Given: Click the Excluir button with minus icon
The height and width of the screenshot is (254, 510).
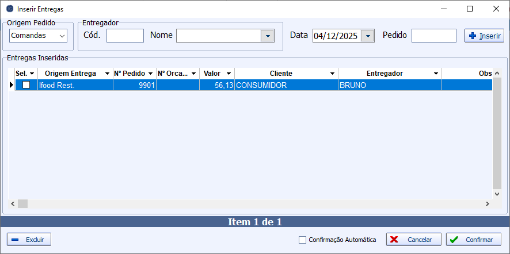Looking at the screenshot, I should click(x=29, y=240).
